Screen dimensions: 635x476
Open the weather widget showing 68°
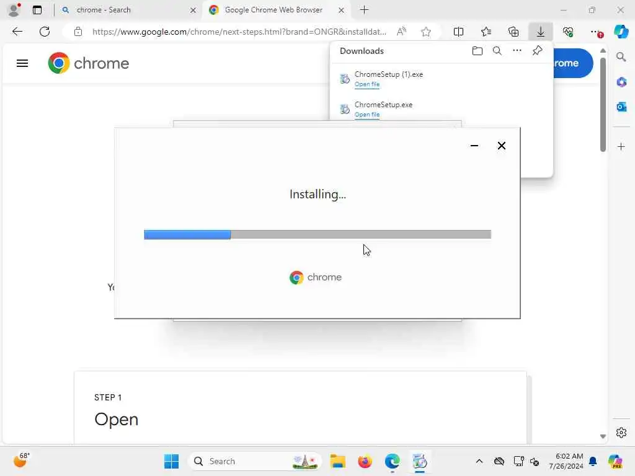20,461
